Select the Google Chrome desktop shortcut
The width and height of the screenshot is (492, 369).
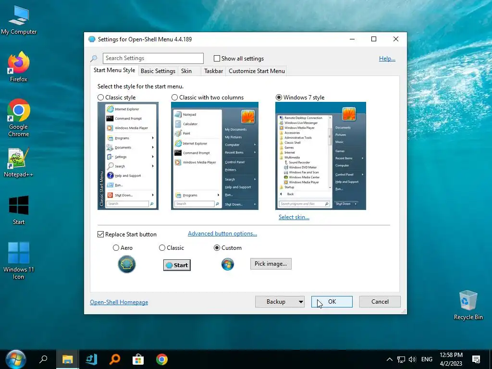click(19, 118)
